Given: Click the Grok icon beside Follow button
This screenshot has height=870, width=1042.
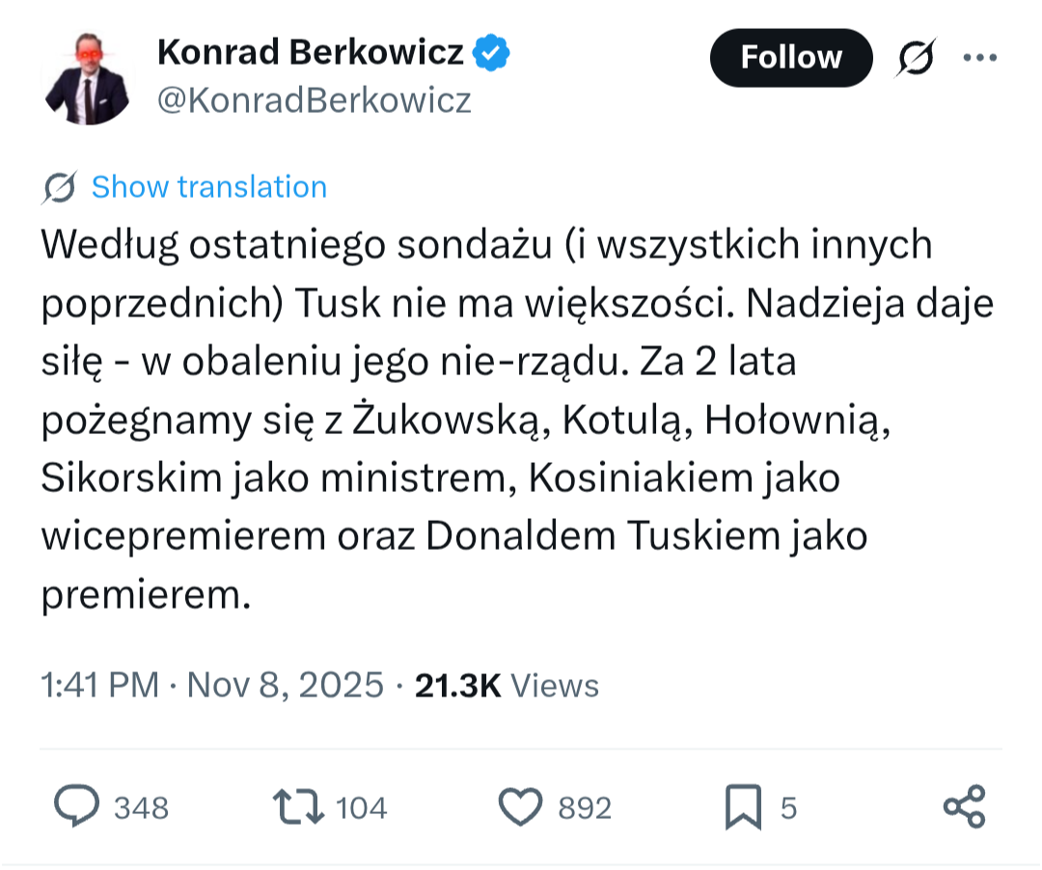Looking at the screenshot, I should [x=916, y=59].
